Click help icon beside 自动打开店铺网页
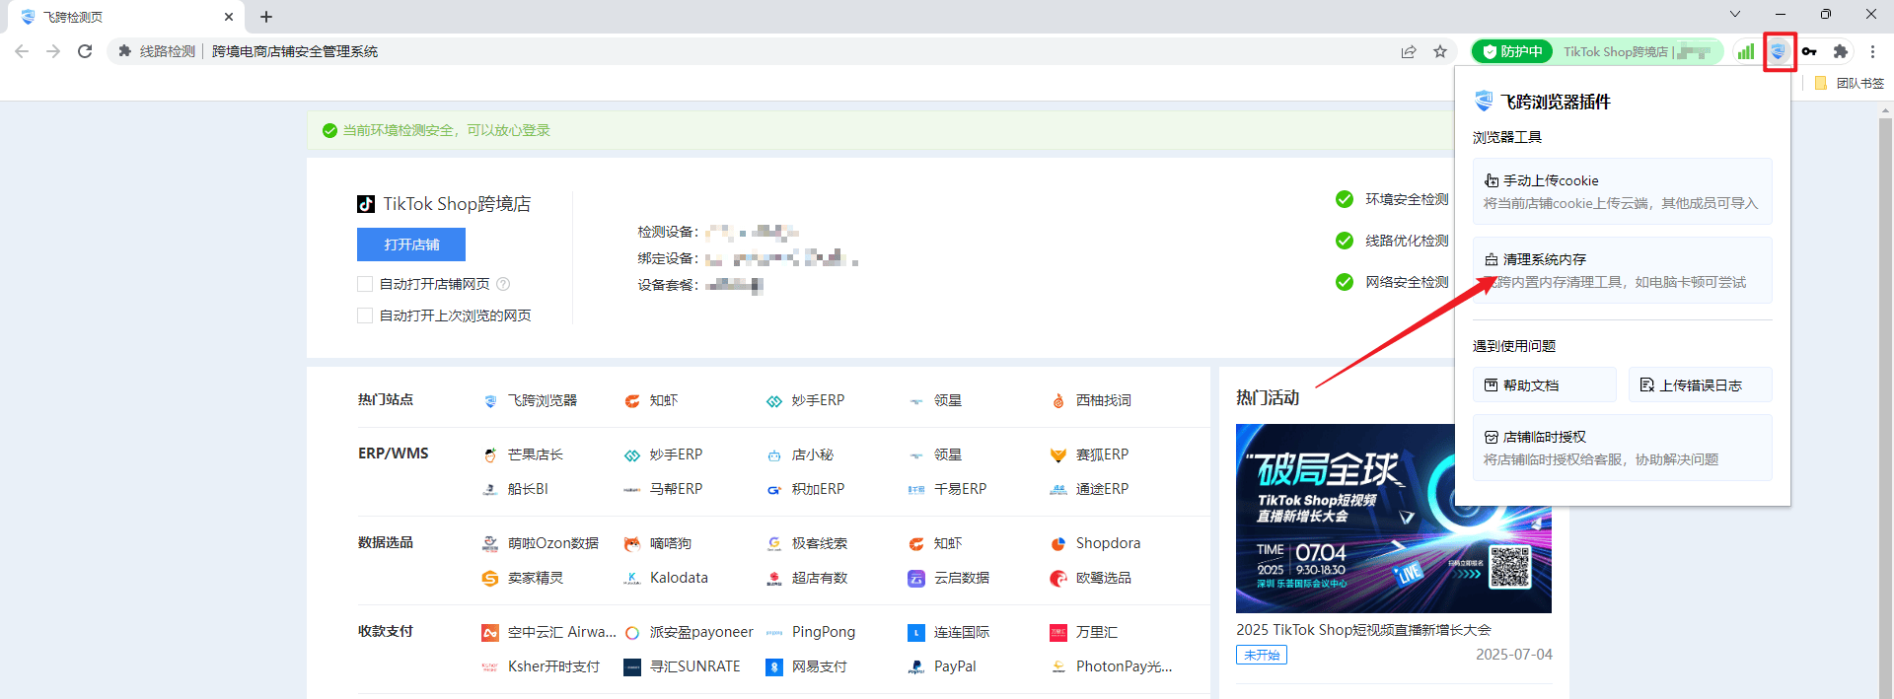Viewport: 1894px width, 699px height. [503, 284]
